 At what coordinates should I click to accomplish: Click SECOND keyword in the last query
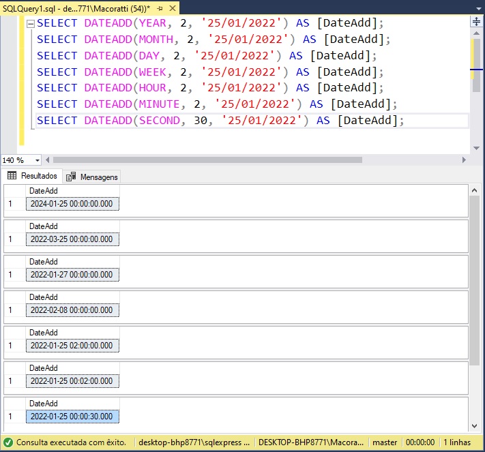159,121
